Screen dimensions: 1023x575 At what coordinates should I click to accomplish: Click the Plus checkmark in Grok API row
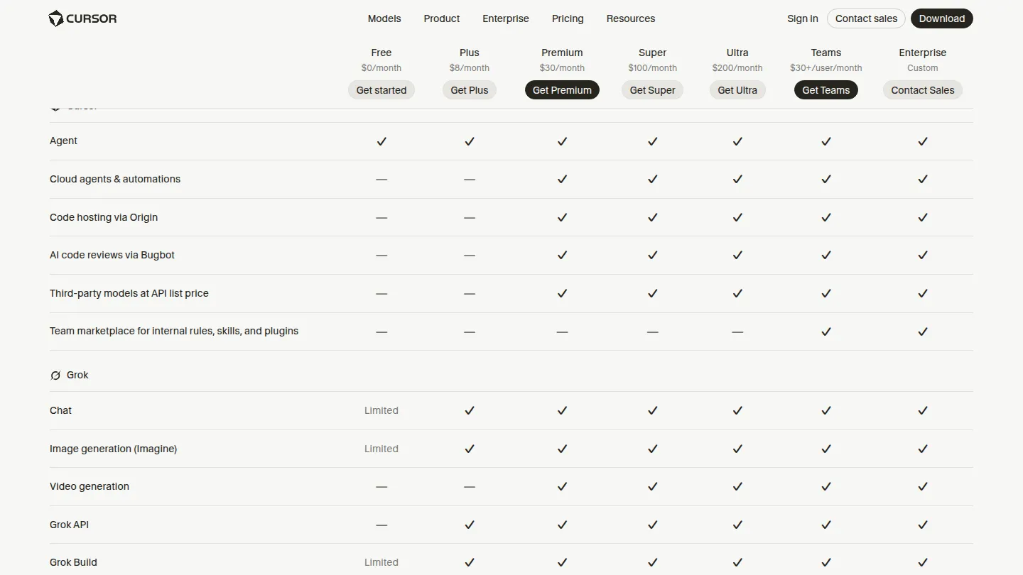(x=470, y=525)
